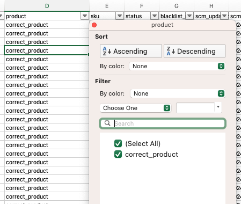Expand the Choose One condition dropdown

point(135,108)
